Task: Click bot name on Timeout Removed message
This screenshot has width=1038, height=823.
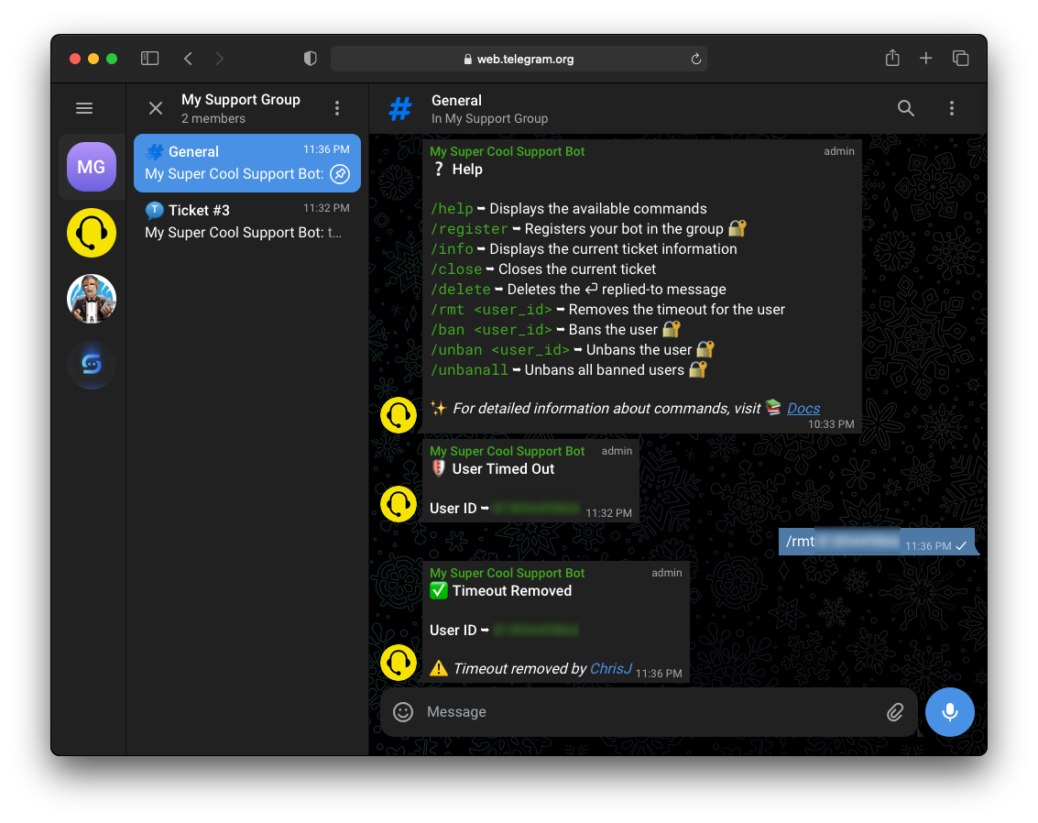Action: 507,573
